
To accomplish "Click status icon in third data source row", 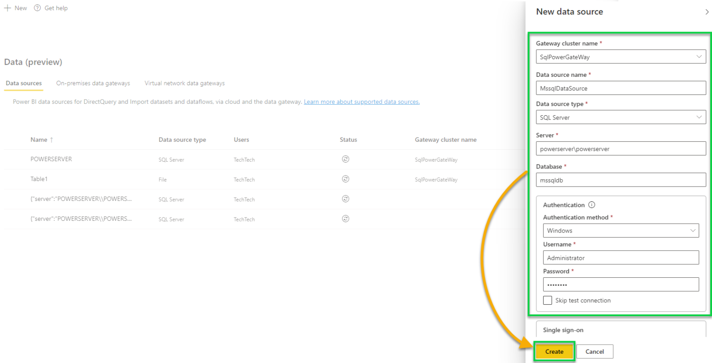I will [345, 199].
